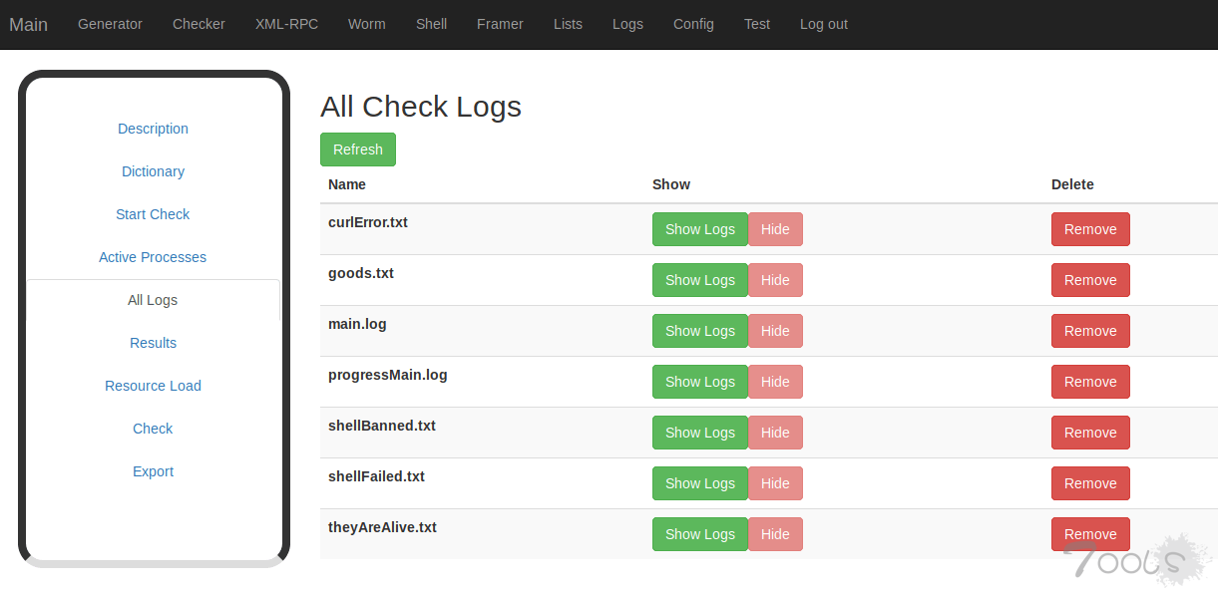1218x593 pixels.
Task: Open Active Processes in the sidebar
Action: tap(153, 257)
